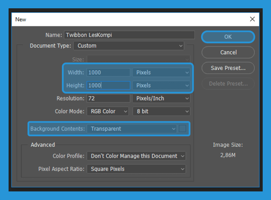
Task: Focus the Height value field
Action: tap(108, 85)
